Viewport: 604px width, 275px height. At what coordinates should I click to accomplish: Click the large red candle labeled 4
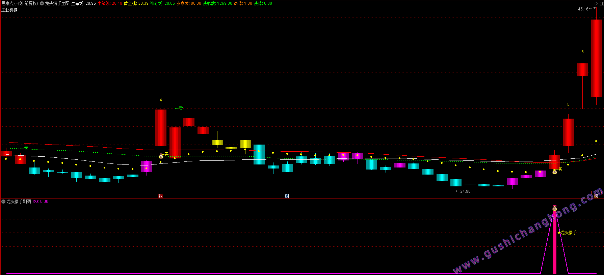pos(161,128)
